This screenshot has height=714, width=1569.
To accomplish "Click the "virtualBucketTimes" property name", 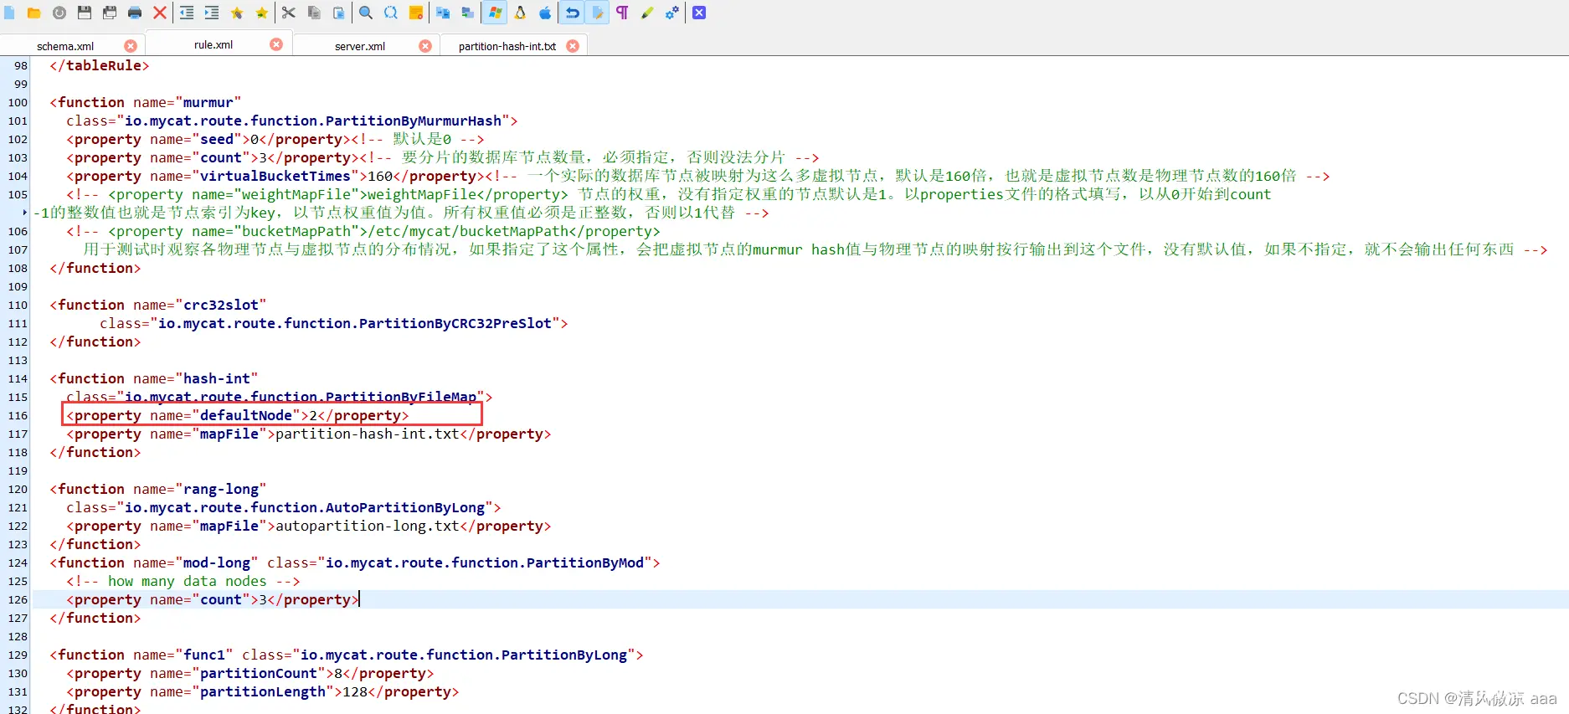I will [275, 176].
